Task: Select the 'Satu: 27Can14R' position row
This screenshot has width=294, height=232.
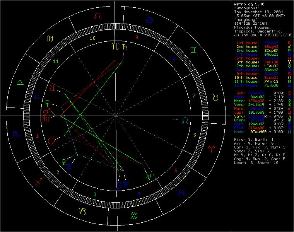Action: (263, 116)
